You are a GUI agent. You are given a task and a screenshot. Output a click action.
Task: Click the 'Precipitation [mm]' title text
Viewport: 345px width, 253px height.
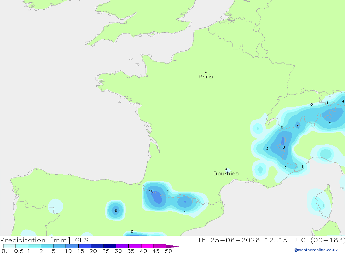pyautogui.click(x=35, y=240)
